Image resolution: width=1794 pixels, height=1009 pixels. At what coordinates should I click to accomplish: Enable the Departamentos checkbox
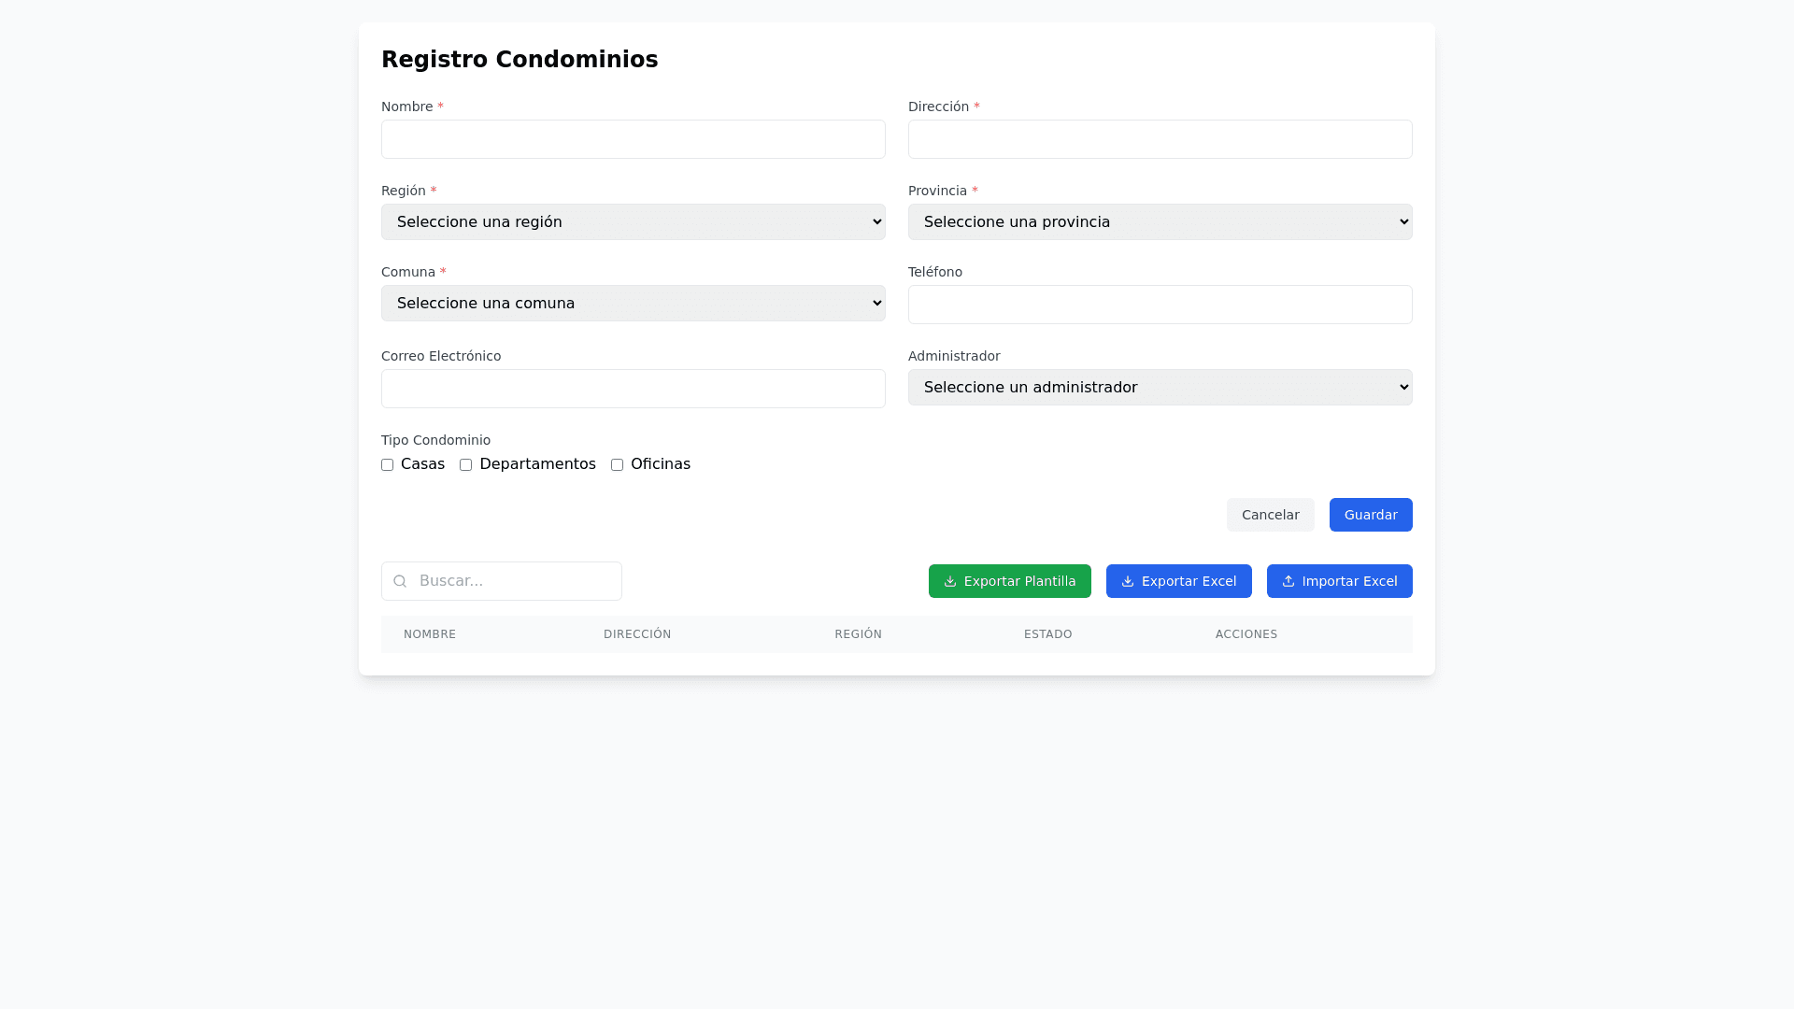[465, 465]
